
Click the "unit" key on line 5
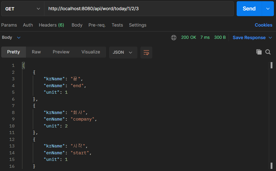[x=51, y=93]
